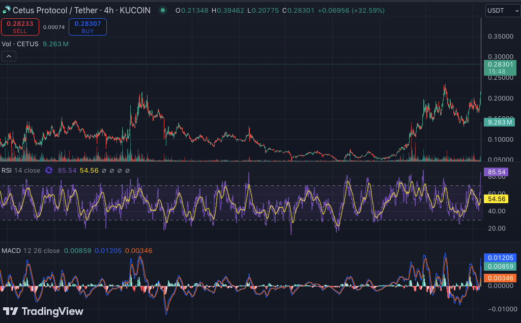Click the 0.35000 price axis label

click(501, 37)
